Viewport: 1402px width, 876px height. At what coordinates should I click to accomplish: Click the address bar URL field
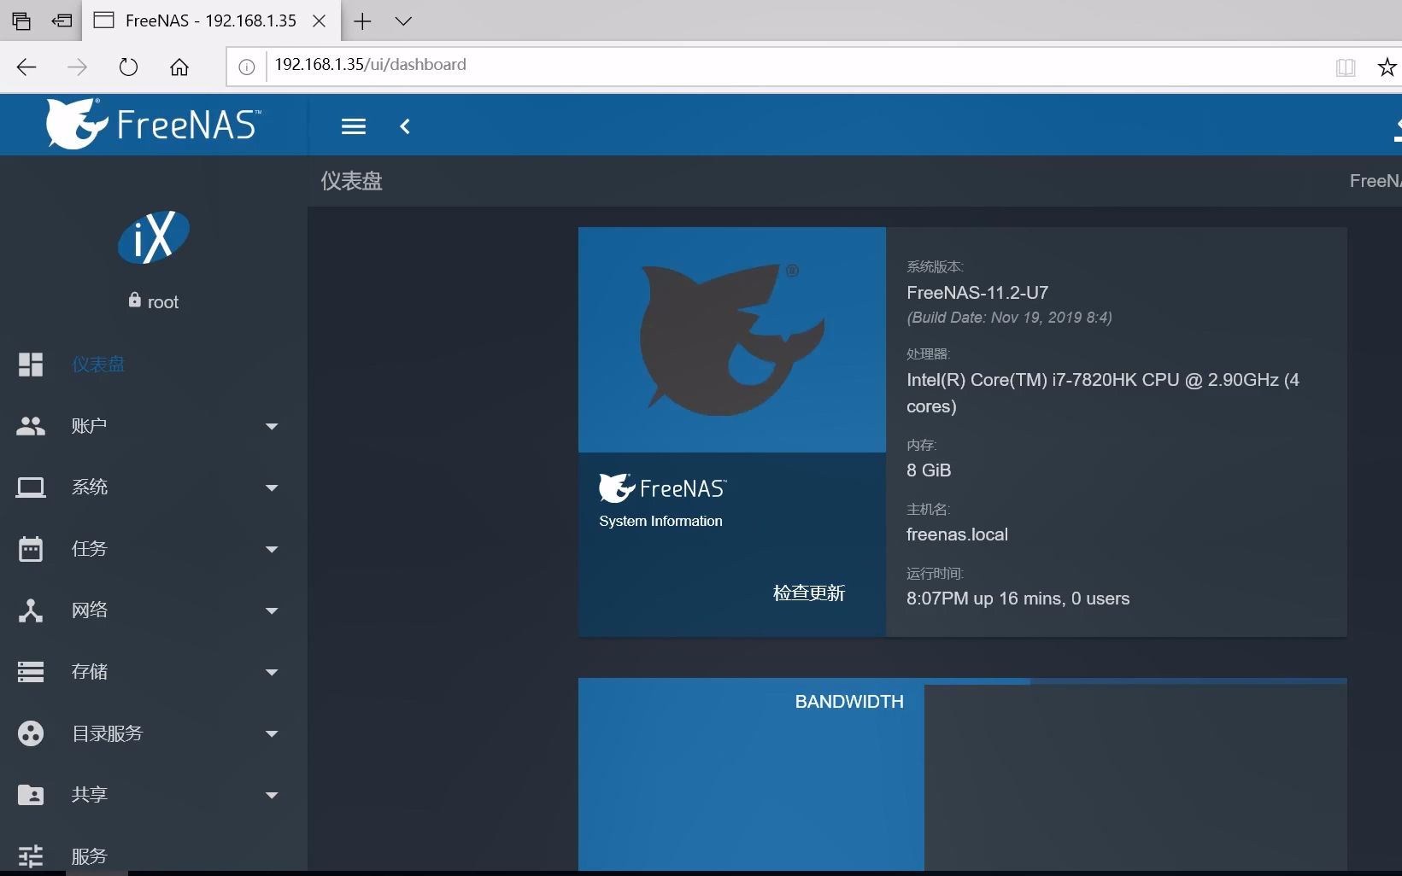(x=795, y=66)
